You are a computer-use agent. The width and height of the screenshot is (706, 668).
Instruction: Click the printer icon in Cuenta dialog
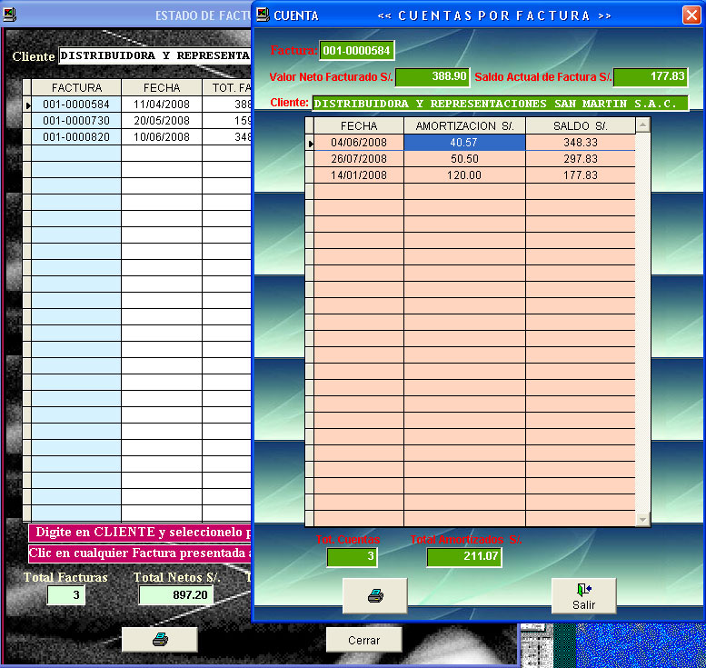click(x=374, y=595)
